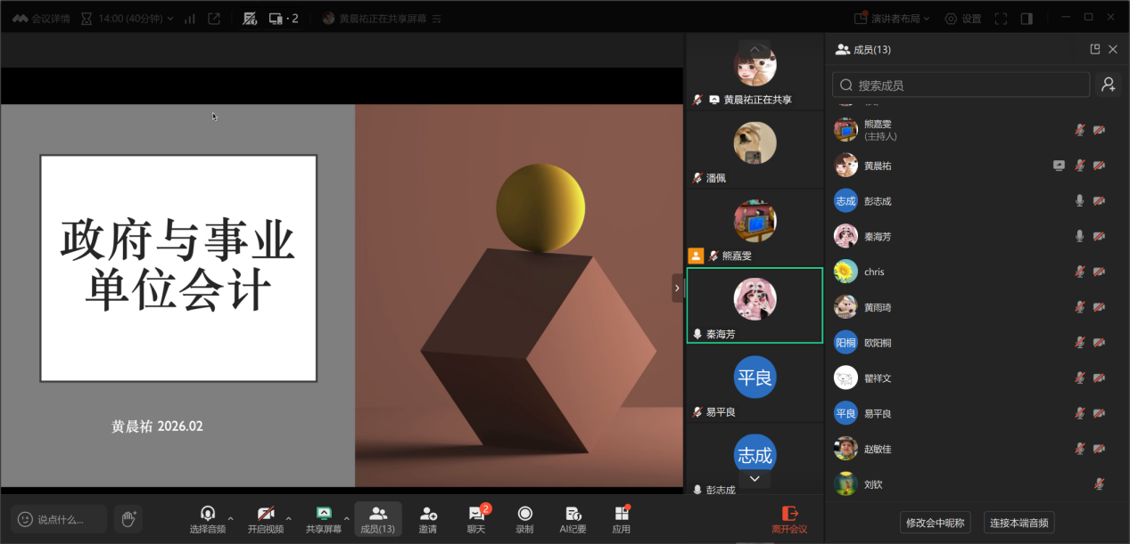Turn on camera with 开启视频

tap(266, 518)
